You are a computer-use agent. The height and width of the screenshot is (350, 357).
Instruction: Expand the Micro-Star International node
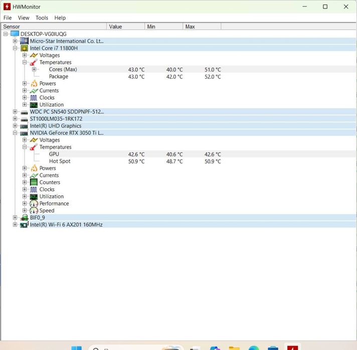(15, 41)
